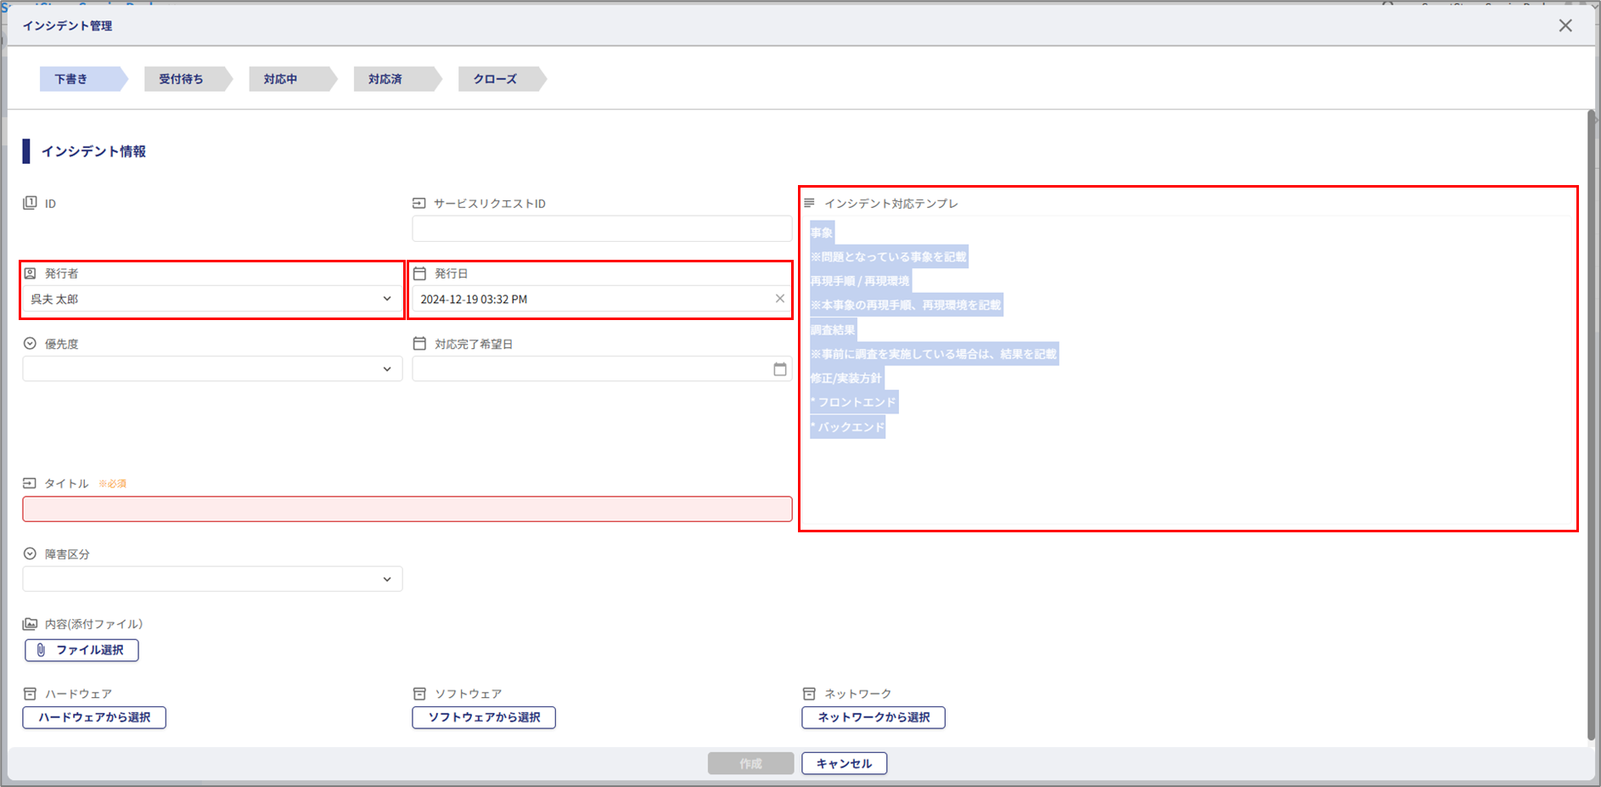Select the 受付待ち status step
Image resolution: width=1601 pixels, height=787 pixels.
tap(182, 79)
